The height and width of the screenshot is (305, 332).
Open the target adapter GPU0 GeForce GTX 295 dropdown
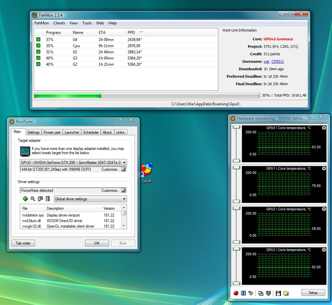click(x=73, y=162)
